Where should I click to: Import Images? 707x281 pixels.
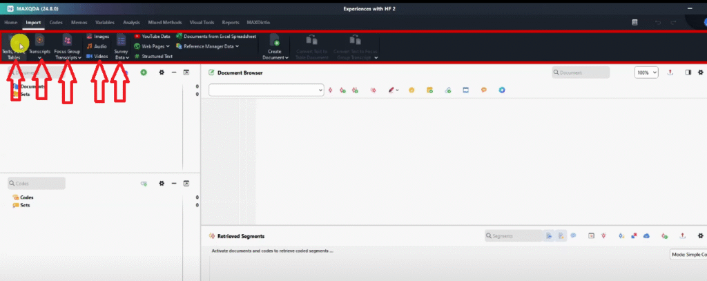pos(97,37)
